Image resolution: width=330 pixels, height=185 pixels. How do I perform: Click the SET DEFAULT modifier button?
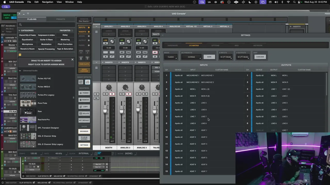84,120
